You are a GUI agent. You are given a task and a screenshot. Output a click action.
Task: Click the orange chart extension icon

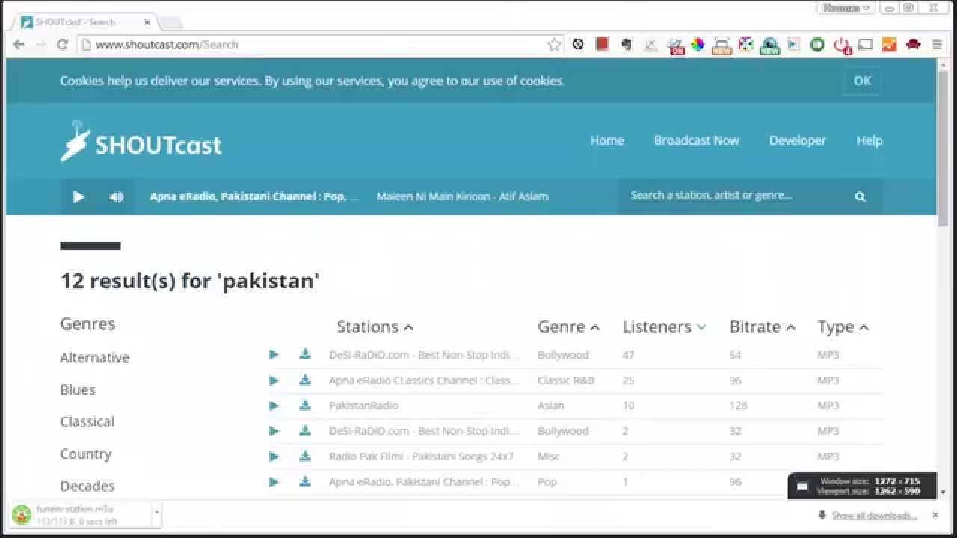click(x=889, y=45)
